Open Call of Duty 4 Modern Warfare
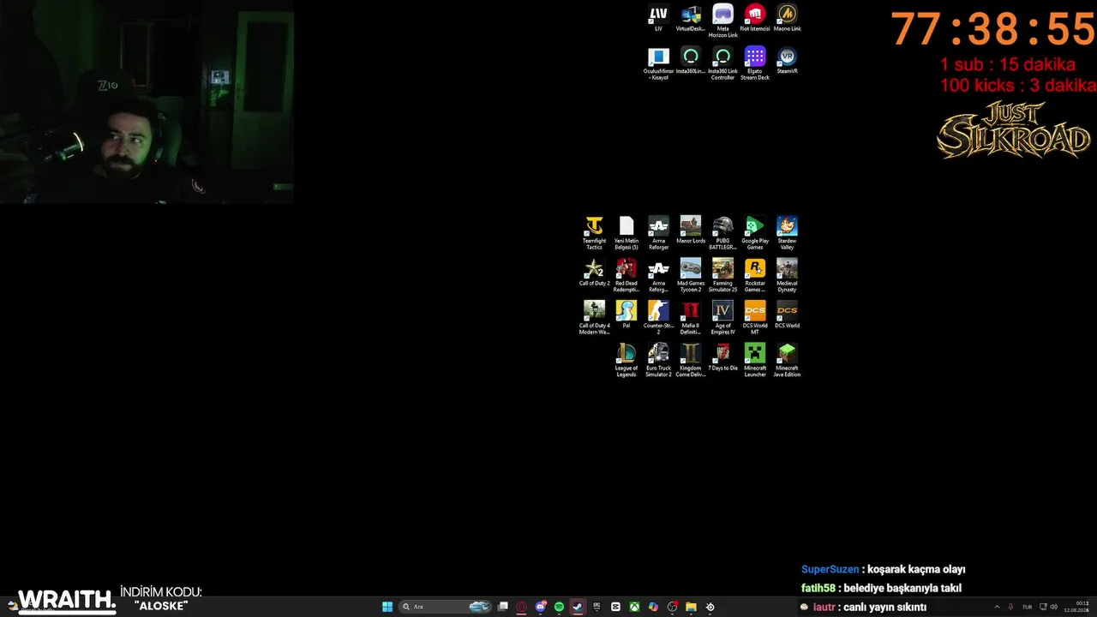The width and height of the screenshot is (1097, 617). click(594, 317)
